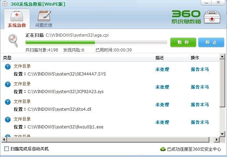This screenshot has height=157, width=227.
Task: Click 报告木马 link for 6to4.dll
Action: pyautogui.click(x=200, y=105)
